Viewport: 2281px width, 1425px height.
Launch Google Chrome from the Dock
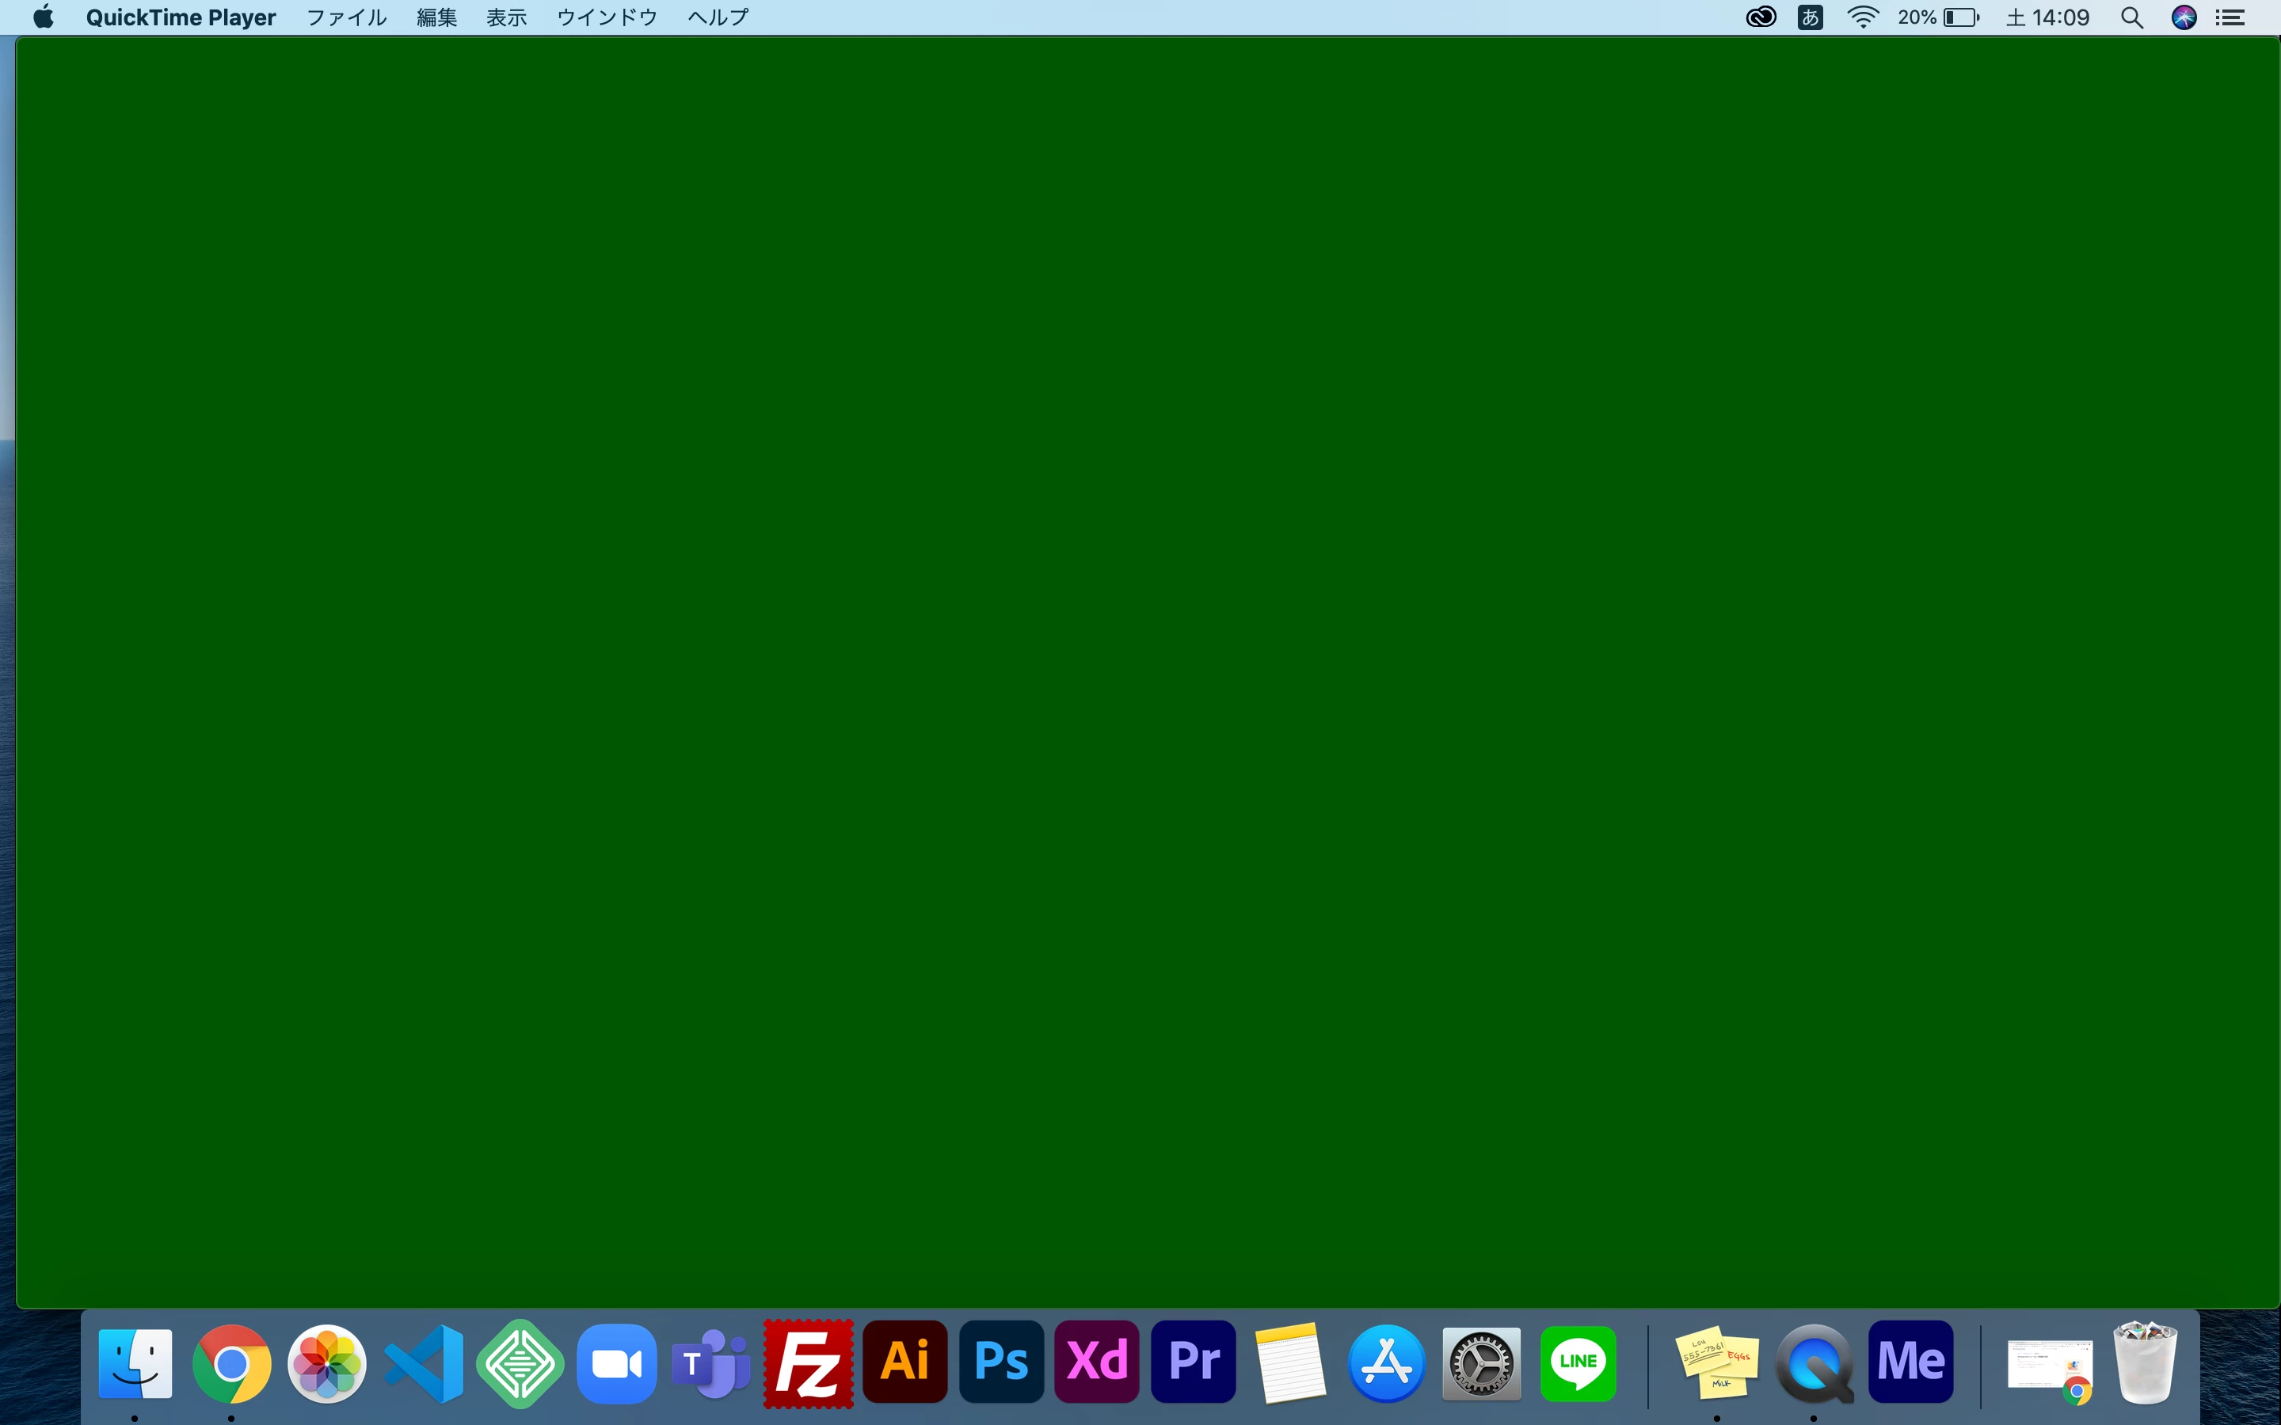[232, 1362]
